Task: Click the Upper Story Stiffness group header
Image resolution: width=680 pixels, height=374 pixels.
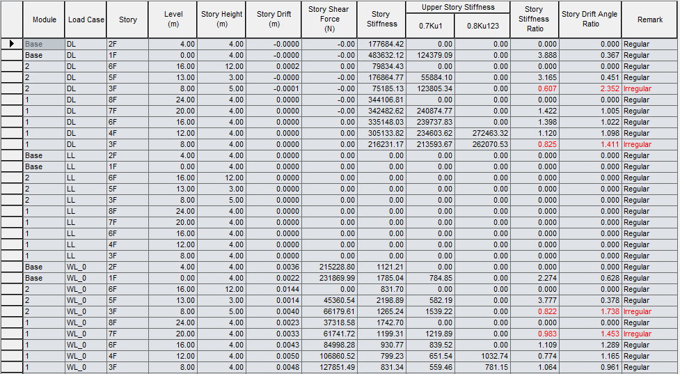Action: pyautogui.click(x=457, y=7)
